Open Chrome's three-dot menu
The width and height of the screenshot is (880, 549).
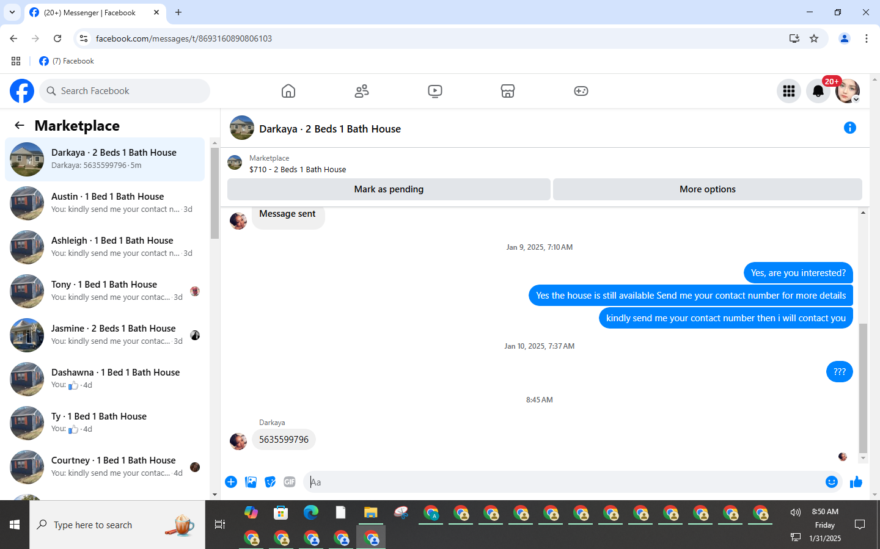(867, 38)
